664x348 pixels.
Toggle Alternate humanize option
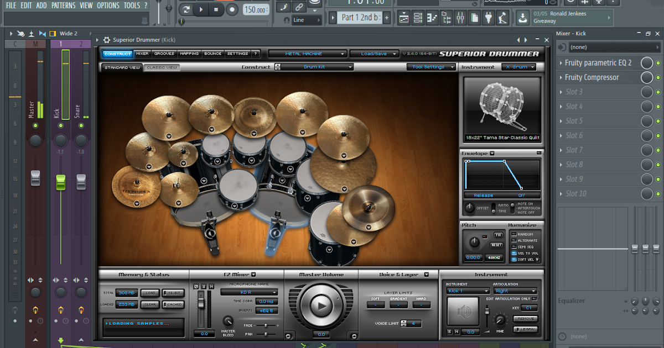[x=514, y=240]
